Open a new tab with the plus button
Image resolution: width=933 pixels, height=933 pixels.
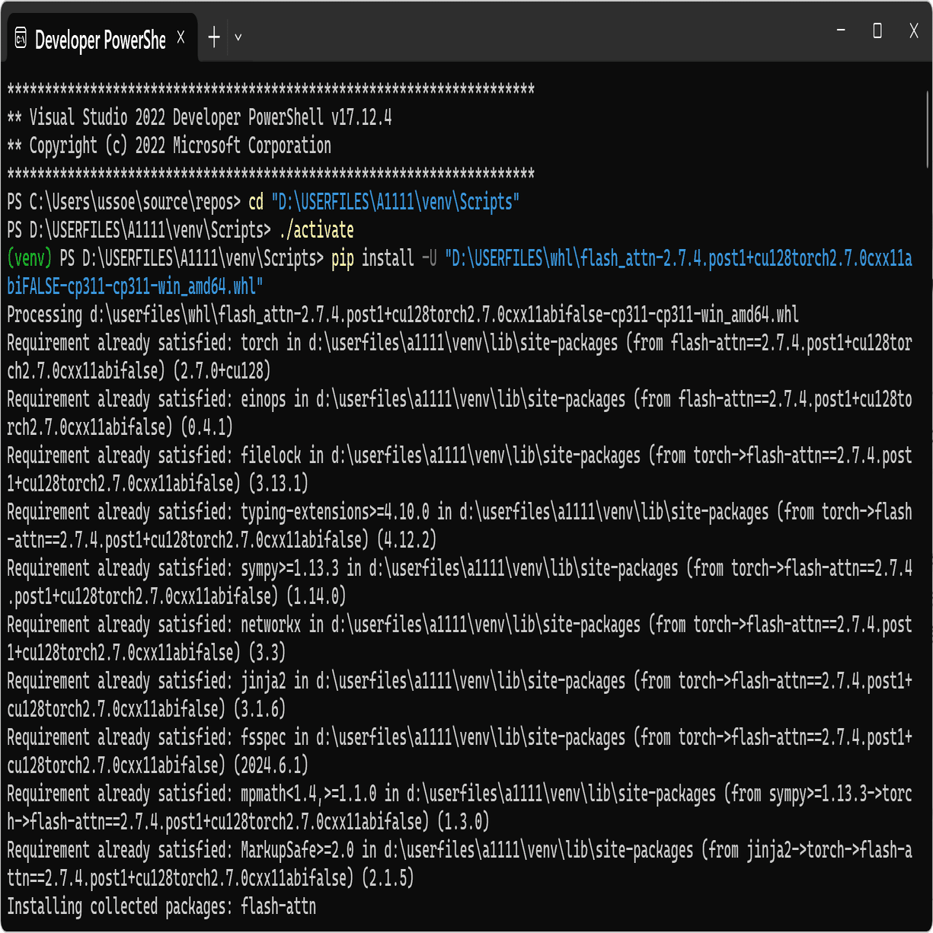(214, 37)
